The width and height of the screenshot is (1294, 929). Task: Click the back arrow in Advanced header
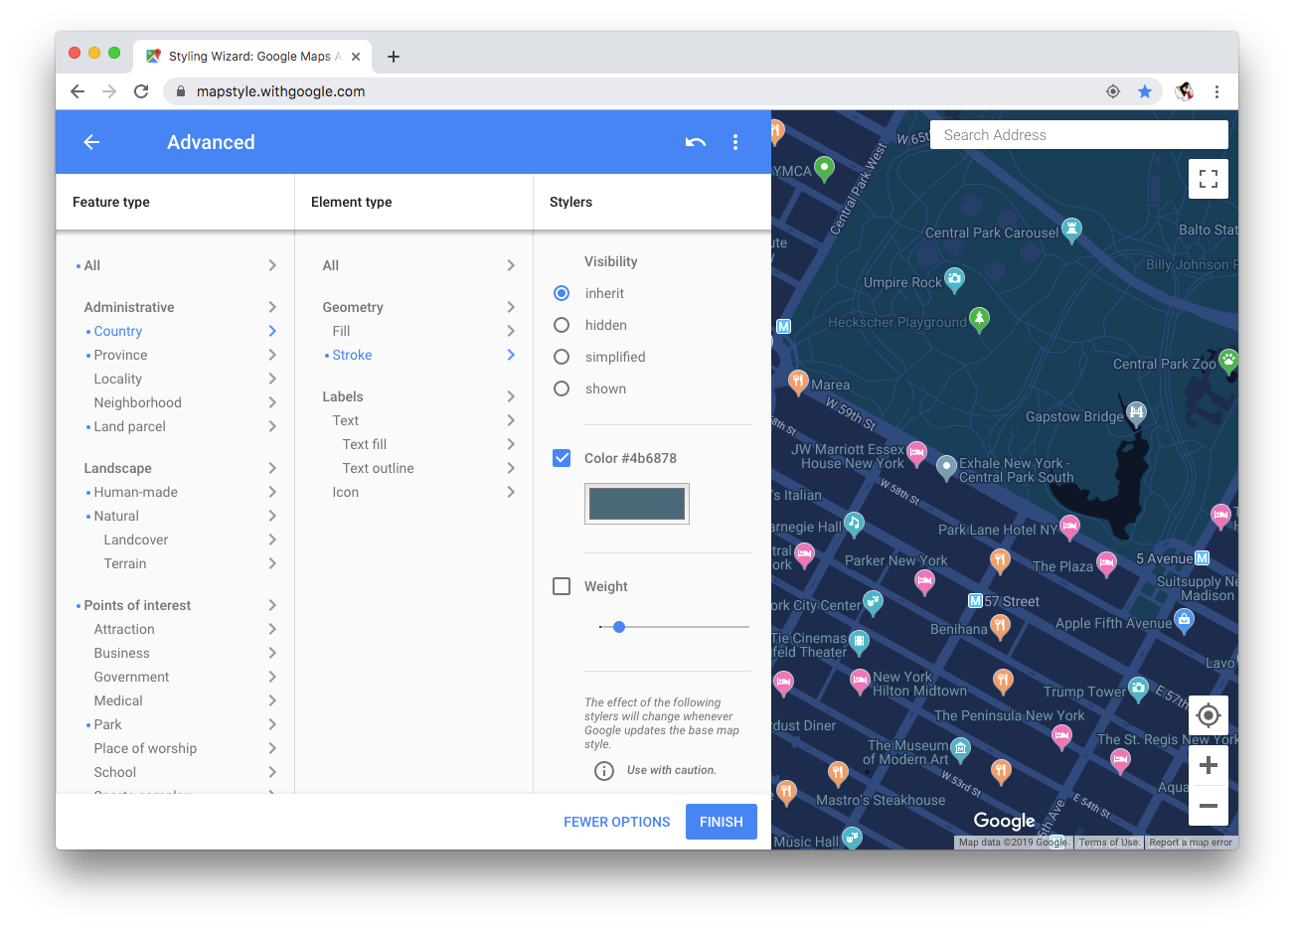click(x=91, y=142)
